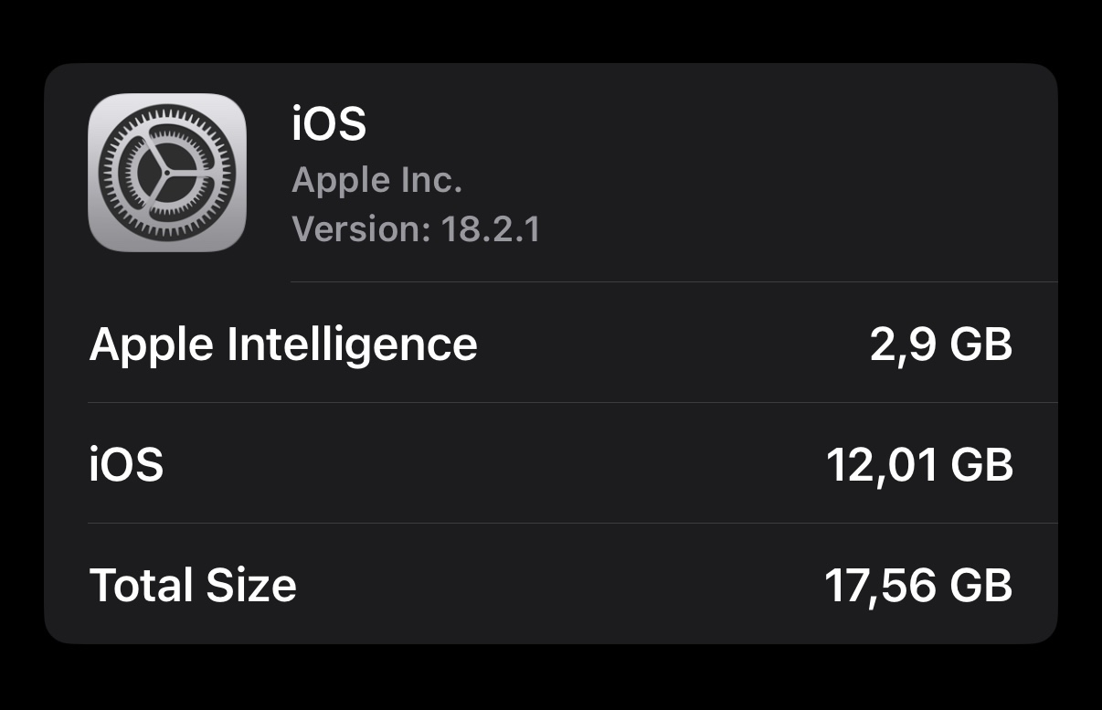
Task: Click the "GB" unit next to 12,01
Action: click(981, 465)
